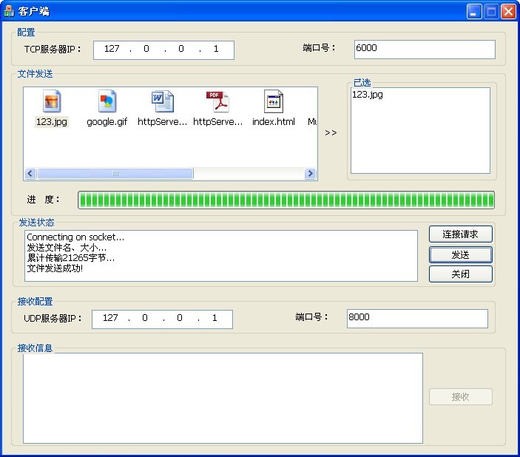
Task: Click inside the 接收信息 text area
Action: [x=223, y=398]
